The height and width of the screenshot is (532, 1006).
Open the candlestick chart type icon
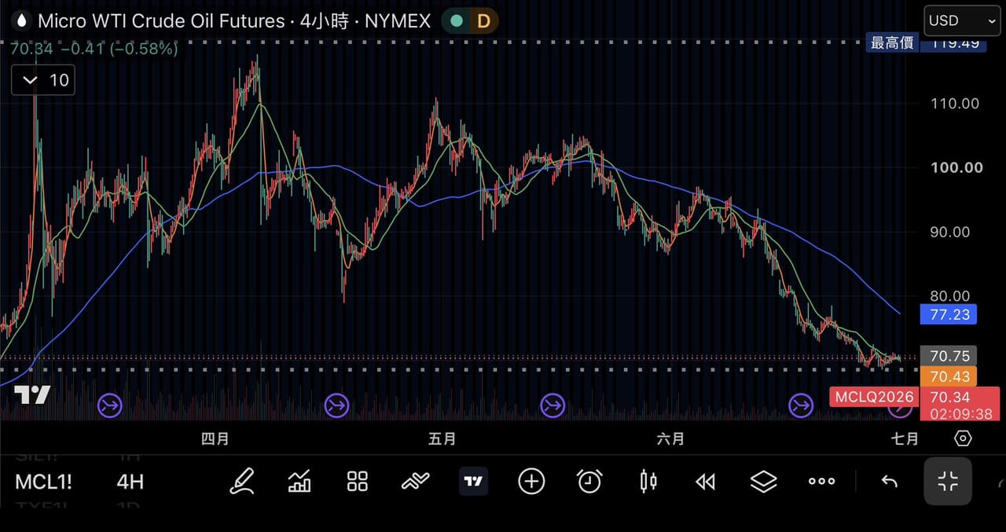click(648, 481)
